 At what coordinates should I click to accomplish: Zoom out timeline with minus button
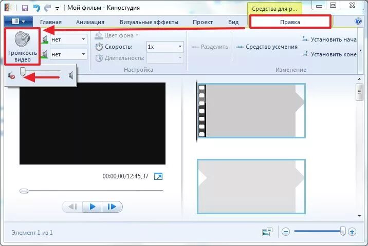(286, 232)
